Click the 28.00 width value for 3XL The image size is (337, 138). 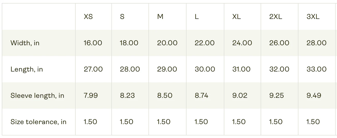(x=316, y=43)
